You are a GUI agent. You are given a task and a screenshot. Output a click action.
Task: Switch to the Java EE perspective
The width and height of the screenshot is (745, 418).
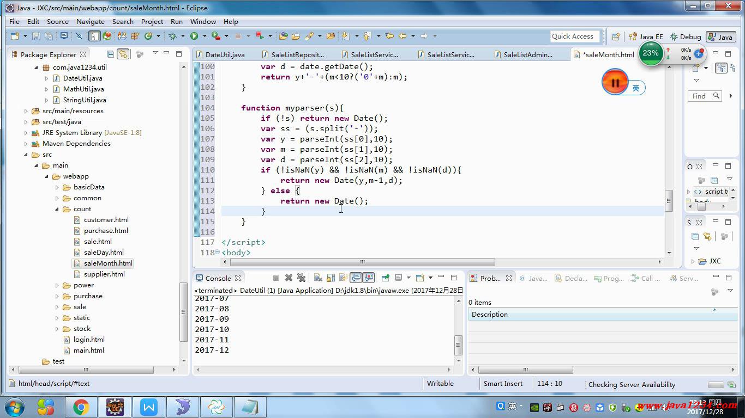pos(646,36)
